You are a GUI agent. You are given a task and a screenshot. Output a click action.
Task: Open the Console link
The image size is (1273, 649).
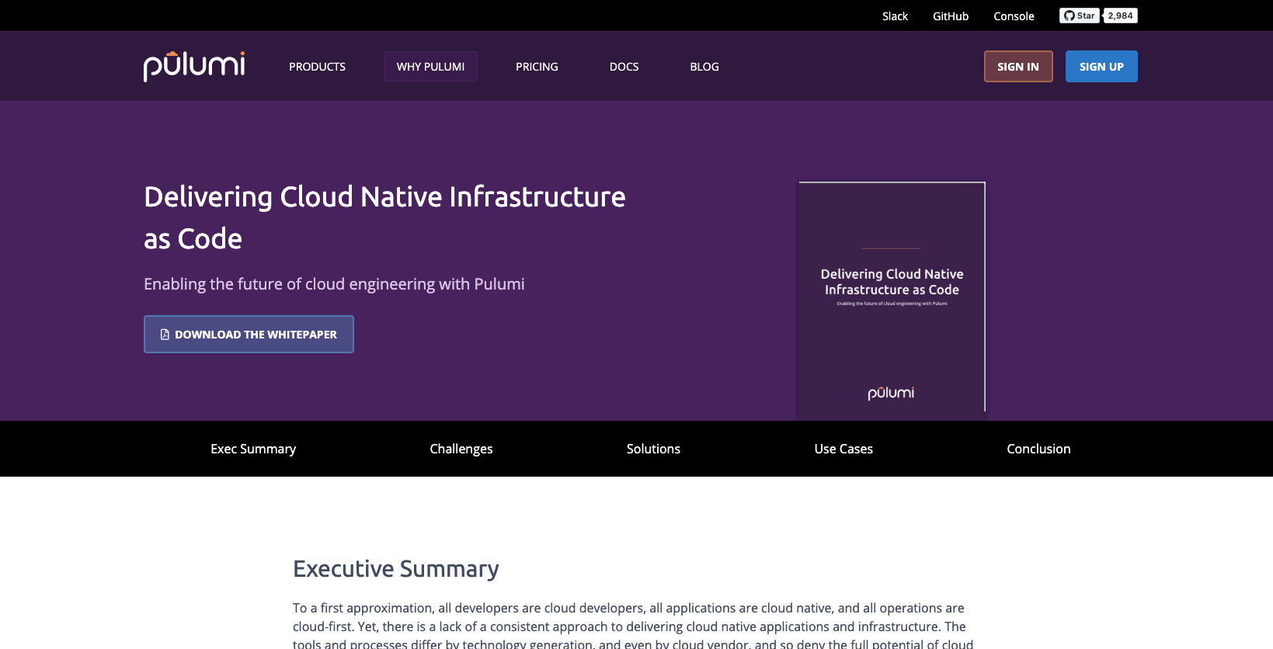pyautogui.click(x=1014, y=16)
